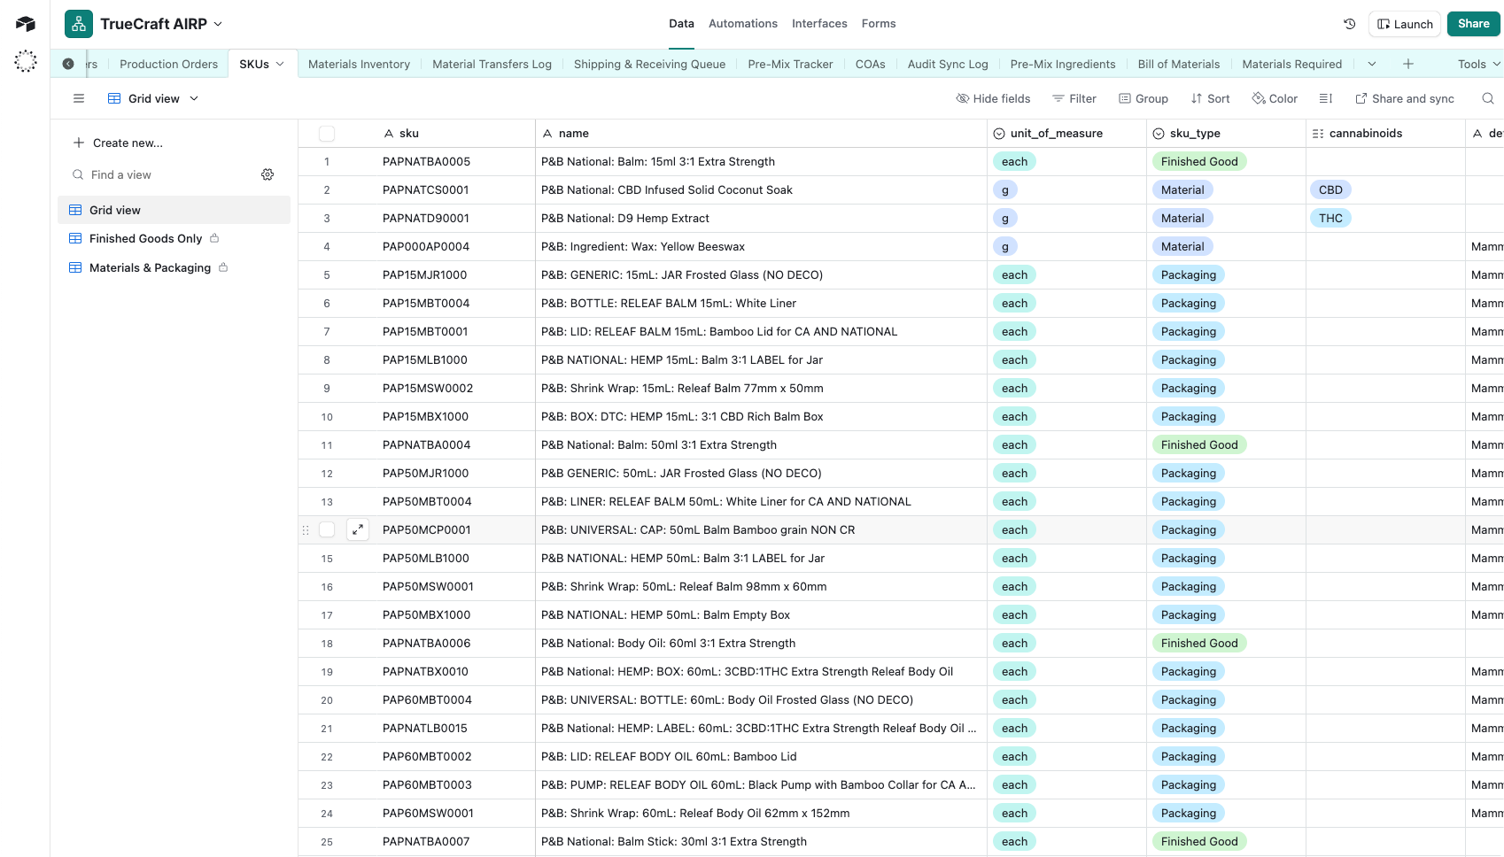Open the Group menu
Screen dimensions: 1504x857
[x=1143, y=98]
